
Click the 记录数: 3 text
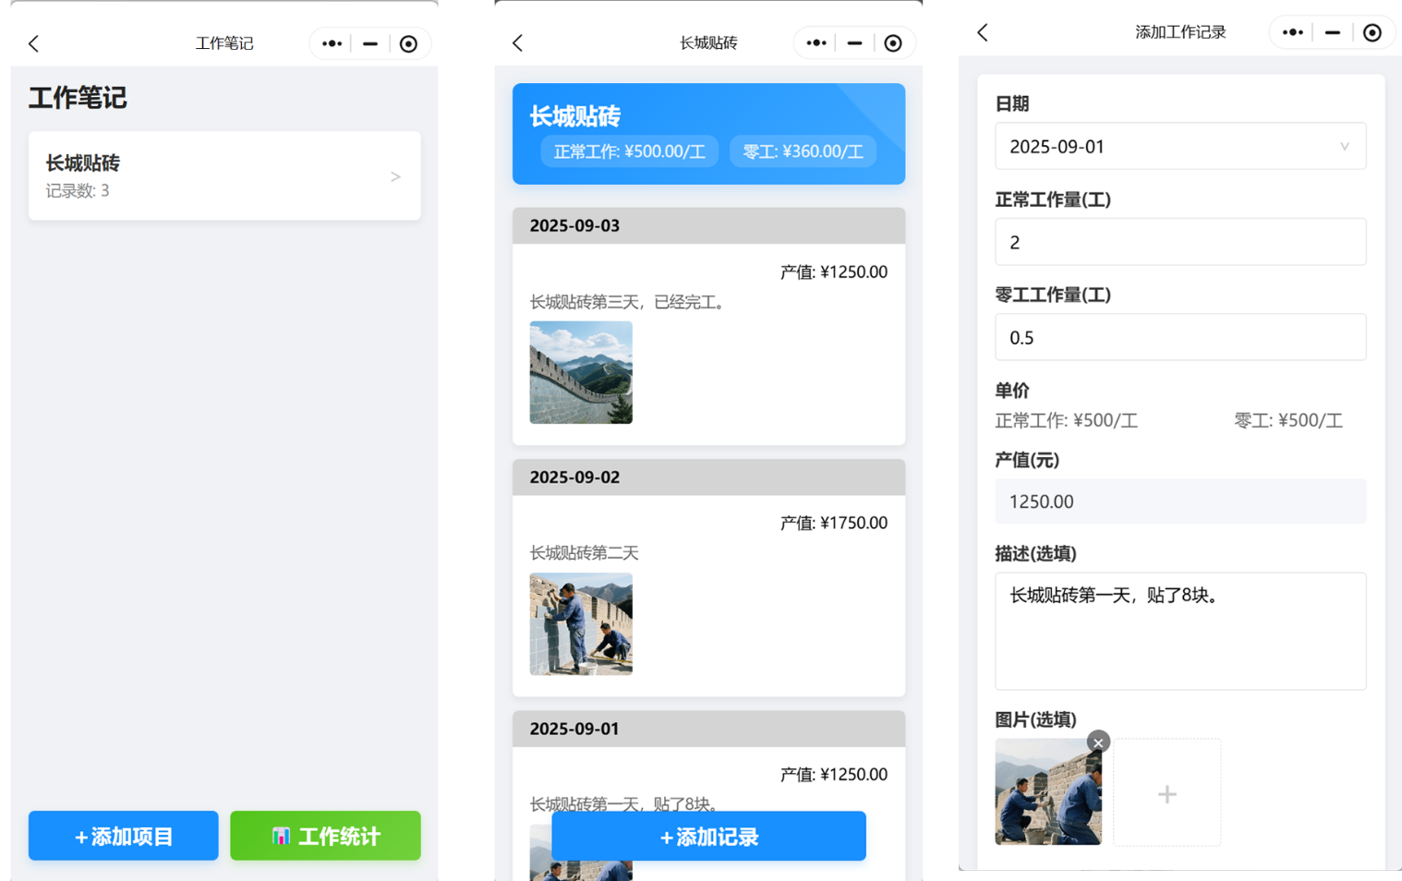78,191
